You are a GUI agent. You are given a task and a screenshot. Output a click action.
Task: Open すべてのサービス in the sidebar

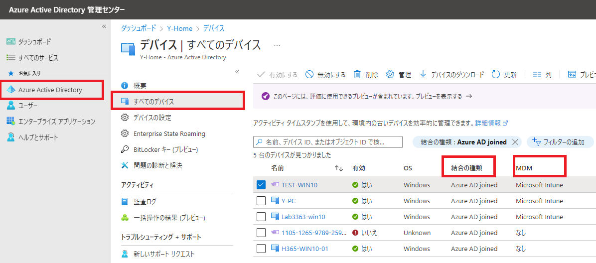tap(38, 58)
